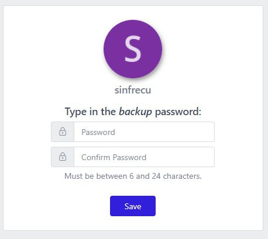The width and height of the screenshot is (268, 239).
Task: Click the Confirm Password placeholder text
Action: tap(114, 157)
